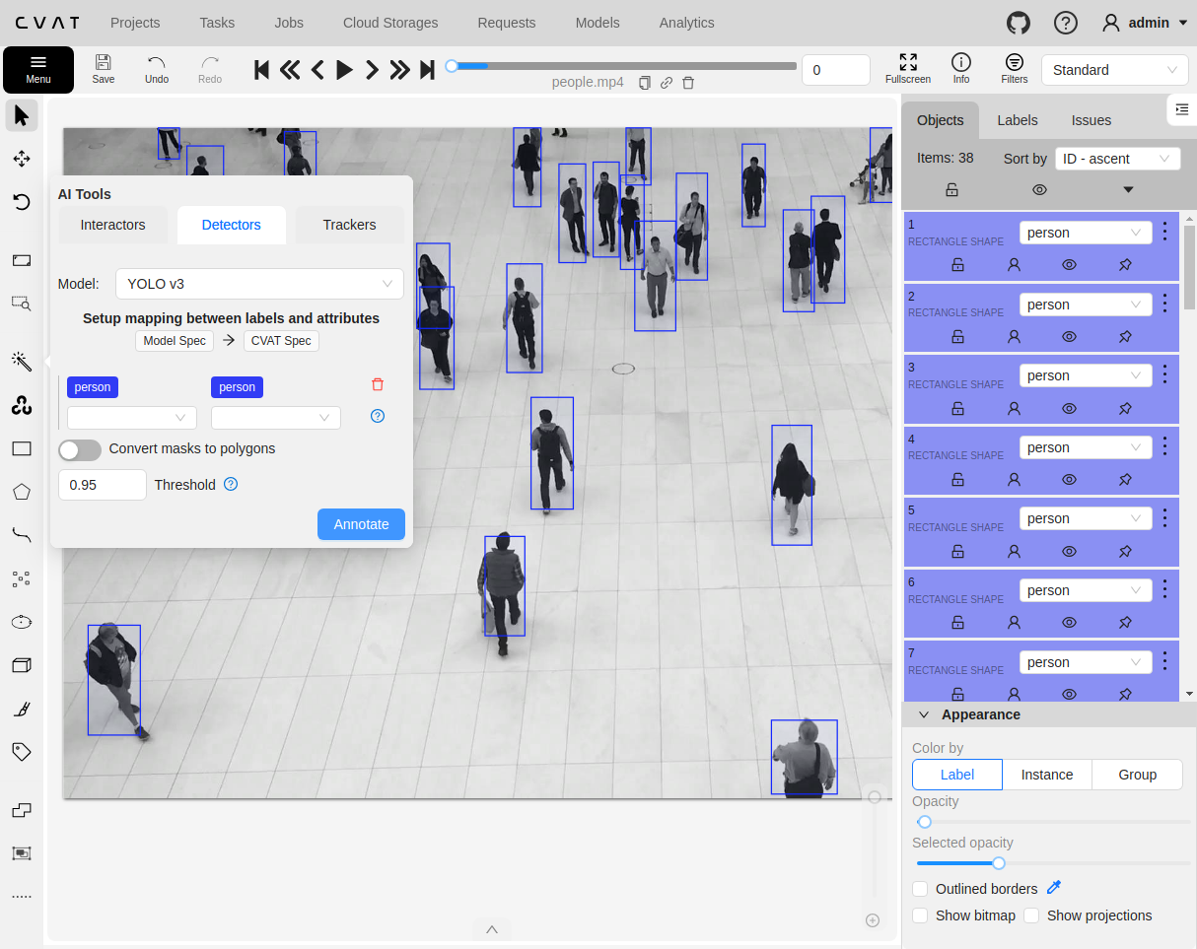Click the delete mapping trash icon
1197x949 pixels.
coord(378,385)
